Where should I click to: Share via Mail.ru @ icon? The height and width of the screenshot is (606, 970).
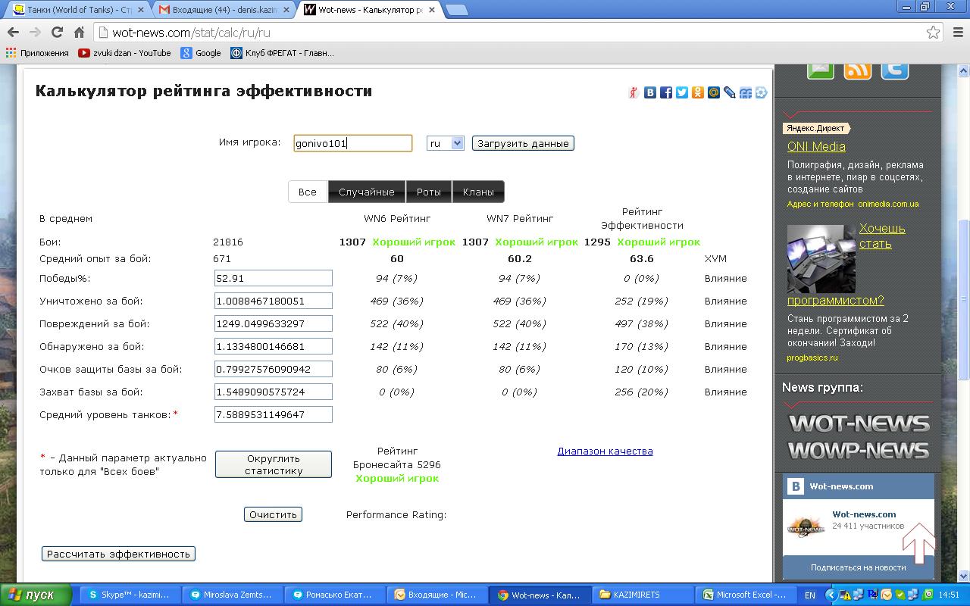714,92
